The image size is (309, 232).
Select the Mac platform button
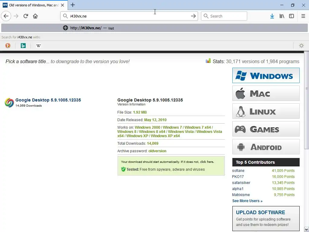click(x=266, y=93)
